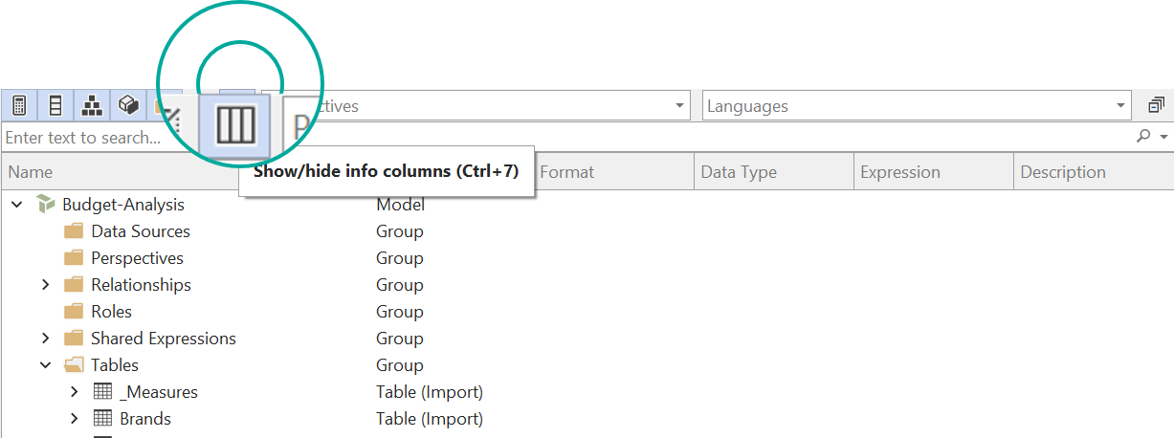Toggle the show measures calculator icon

[x=18, y=105]
